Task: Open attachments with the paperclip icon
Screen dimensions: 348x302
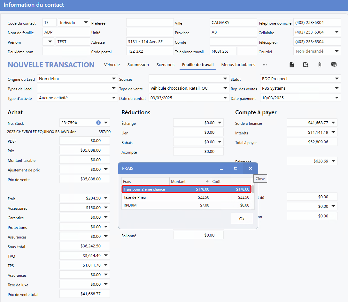Action: pos(320,65)
